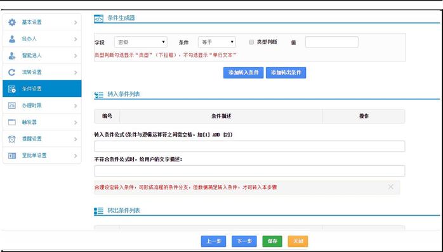Click the 编号 column header
Screen dimensions: 443x252
pos(107,116)
